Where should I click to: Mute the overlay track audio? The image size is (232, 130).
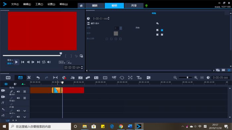click(18, 98)
